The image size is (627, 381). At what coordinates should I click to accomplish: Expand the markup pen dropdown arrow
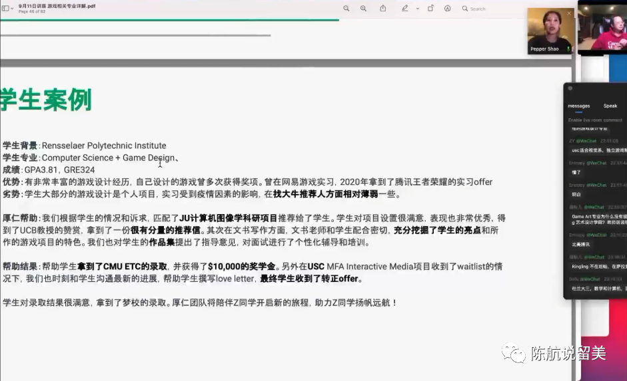417,9
